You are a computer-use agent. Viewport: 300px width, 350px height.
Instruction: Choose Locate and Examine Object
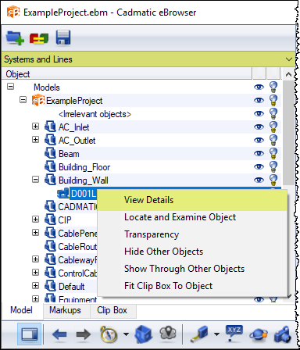pyautogui.click(x=192, y=217)
